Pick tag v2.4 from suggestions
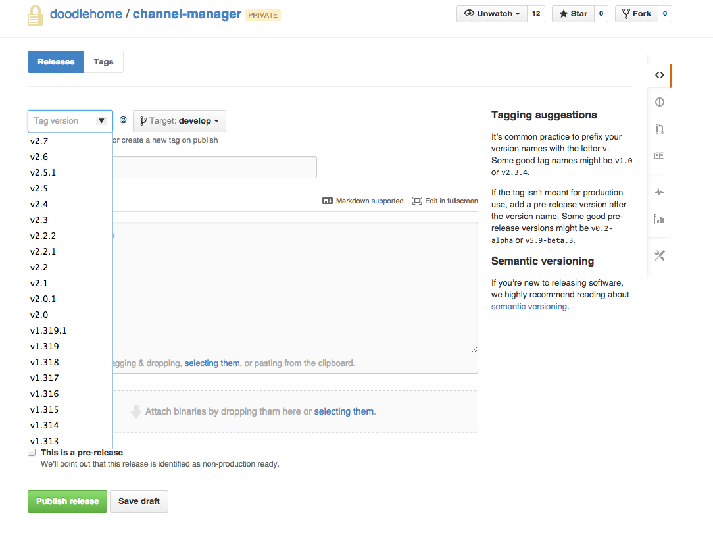This screenshot has width=713, height=535. point(70,204)
